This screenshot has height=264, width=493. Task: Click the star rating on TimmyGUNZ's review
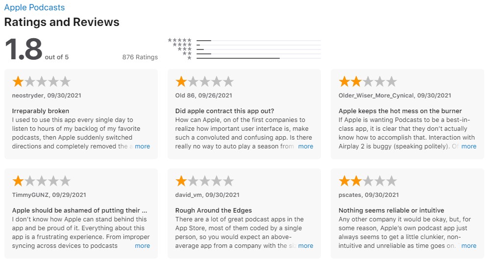click(41, 181)
